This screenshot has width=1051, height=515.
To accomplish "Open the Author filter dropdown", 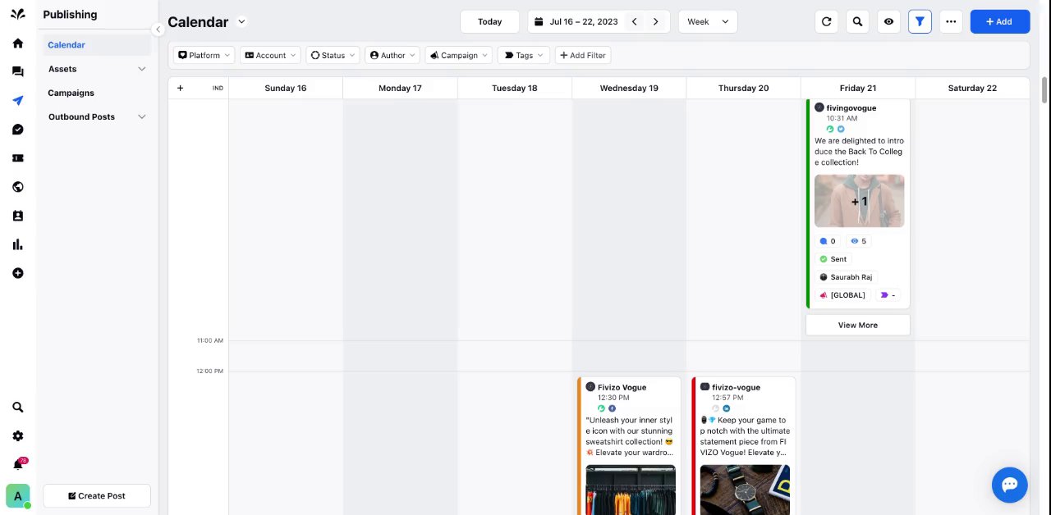I will click(392, 55).
